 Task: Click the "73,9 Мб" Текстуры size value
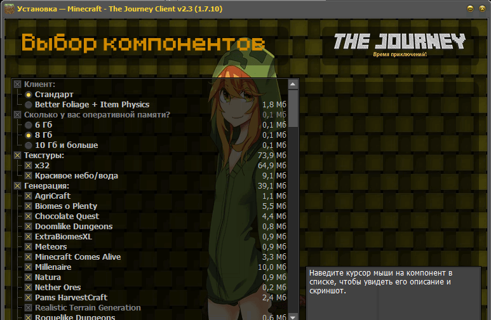coord(272,156)
